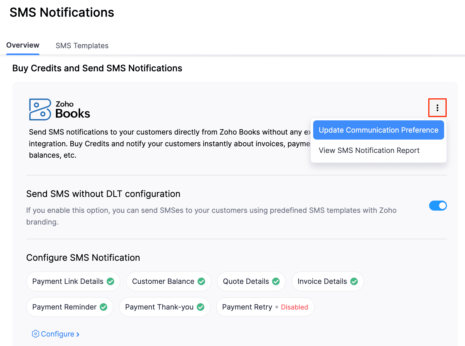This screenshot has height=346, width=465.
Task: Select the Invoice Details chip
Action: click(x=322, y=281)
